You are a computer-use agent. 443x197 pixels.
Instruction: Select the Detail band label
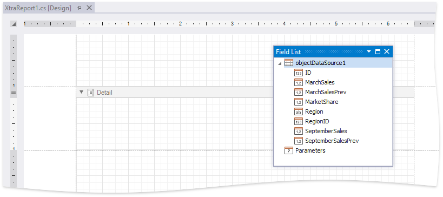pyautogui.click(x=104, y=93)
